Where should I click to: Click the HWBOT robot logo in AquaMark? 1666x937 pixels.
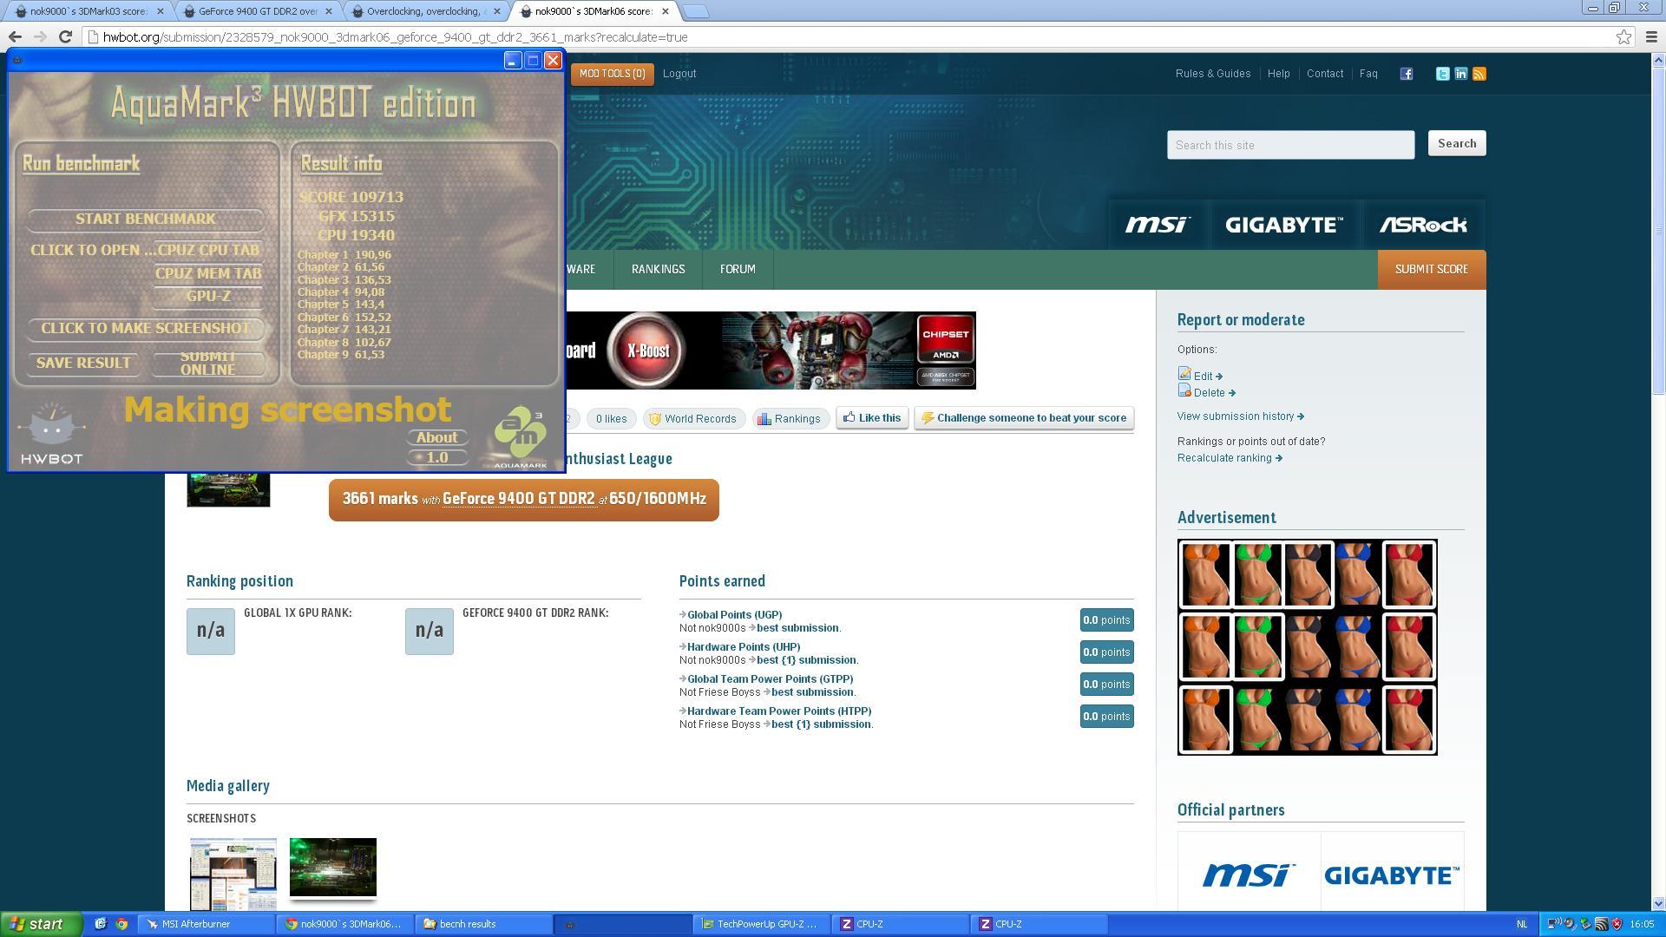tap(51, 433)
